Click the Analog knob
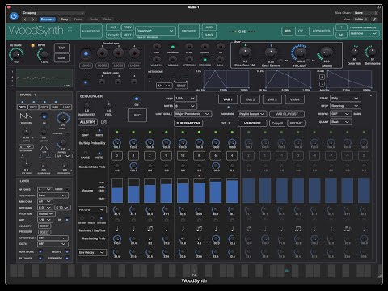This screenshot has width=388, height=291. (x=326, y=53)
